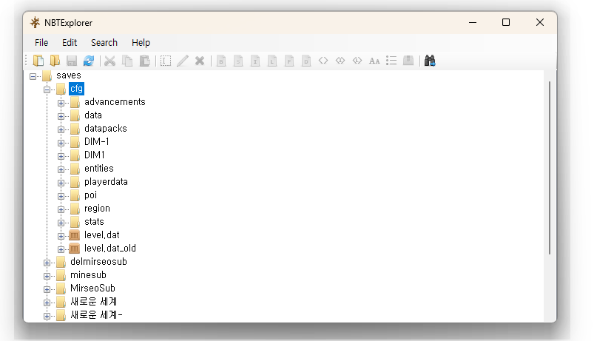This screenshot has height=341, width=614.
Task: Expand the region folder
Action: click(x=61, y=209)
